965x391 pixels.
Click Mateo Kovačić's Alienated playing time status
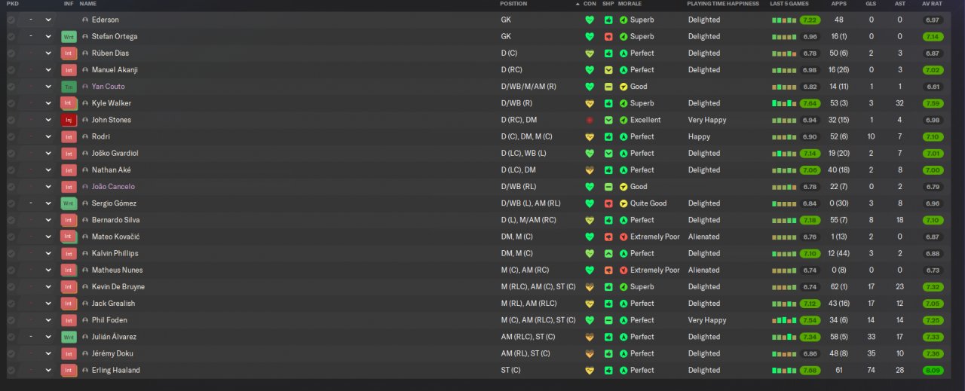703,237
